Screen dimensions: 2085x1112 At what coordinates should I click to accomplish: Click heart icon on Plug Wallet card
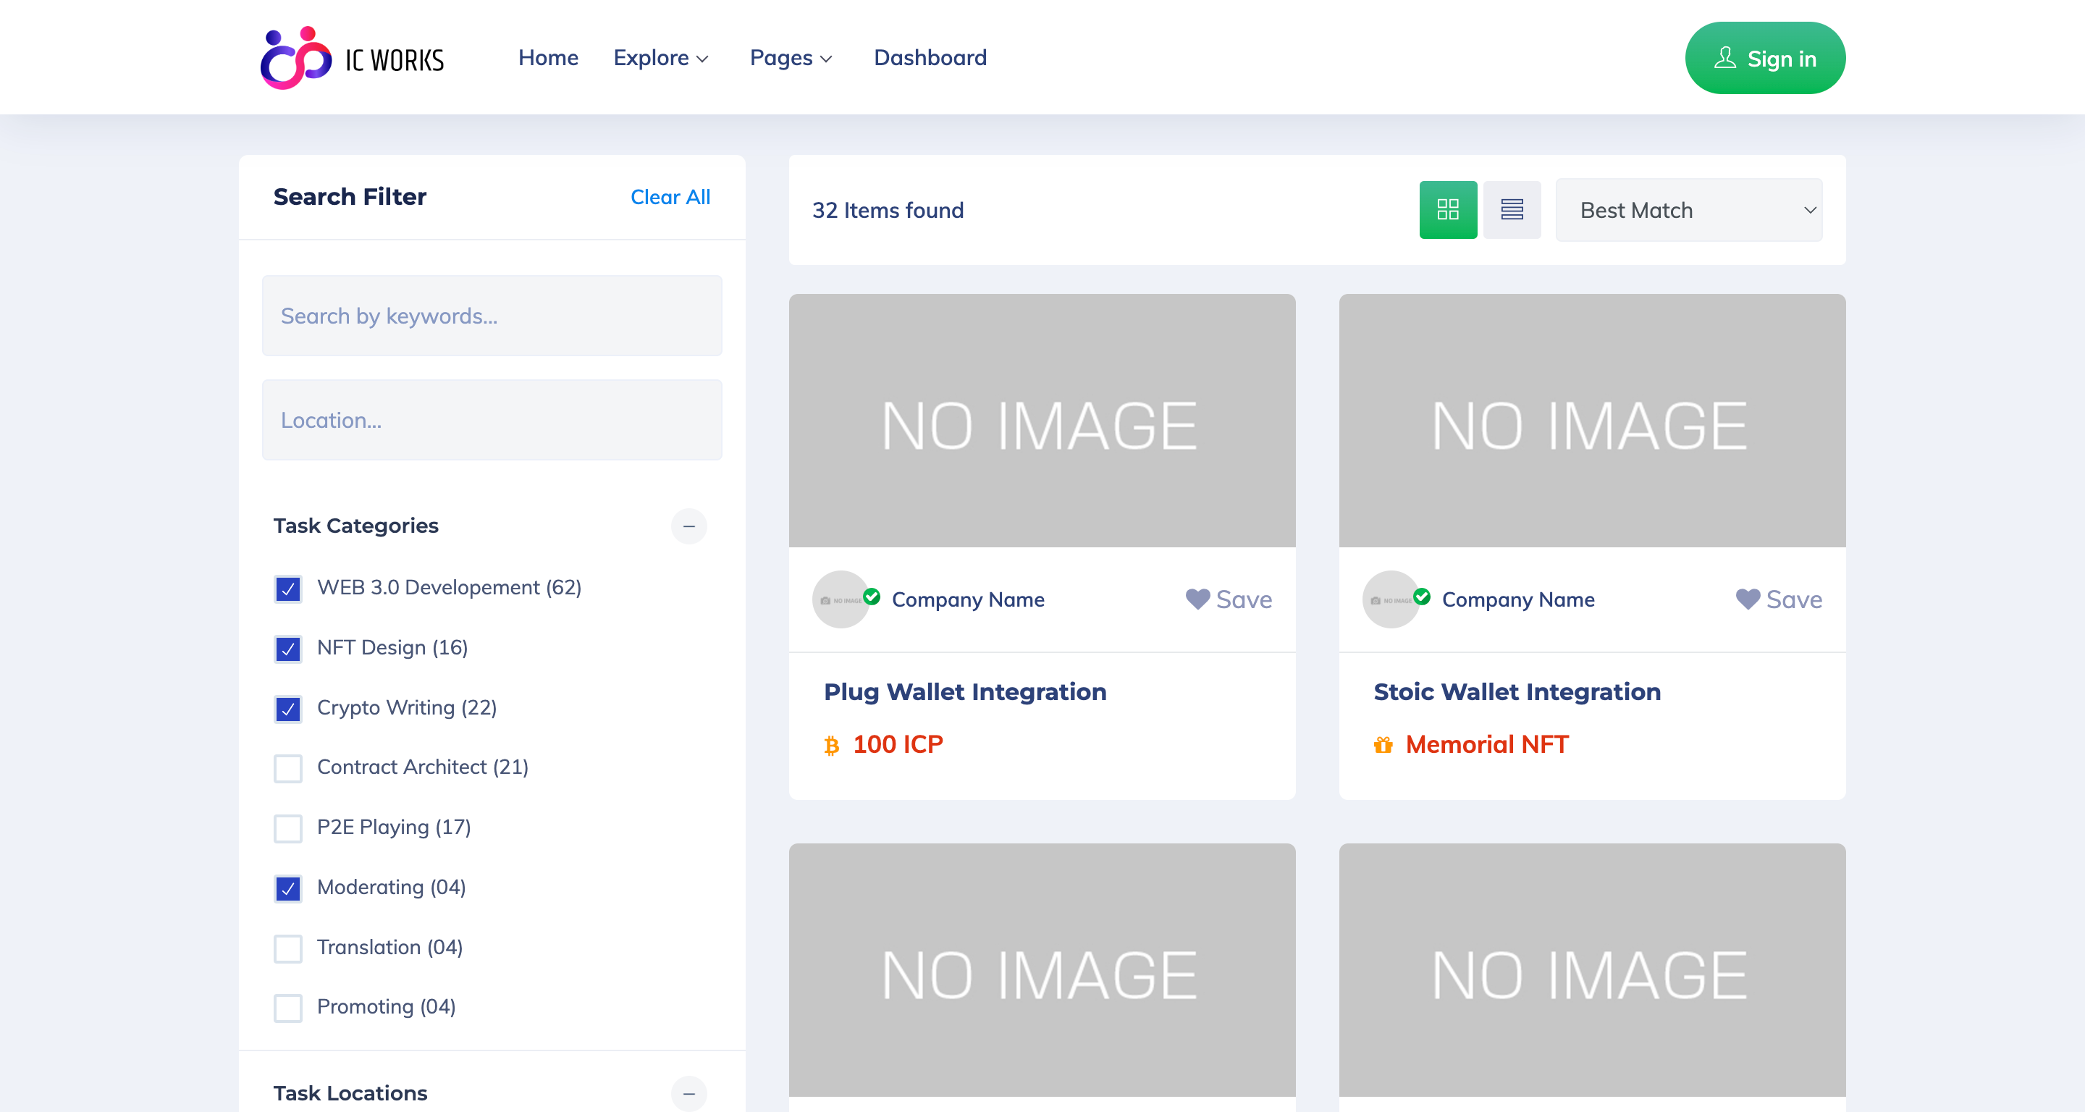(x=1197, y=599)
